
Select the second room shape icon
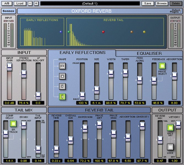(x=62, y=76)
